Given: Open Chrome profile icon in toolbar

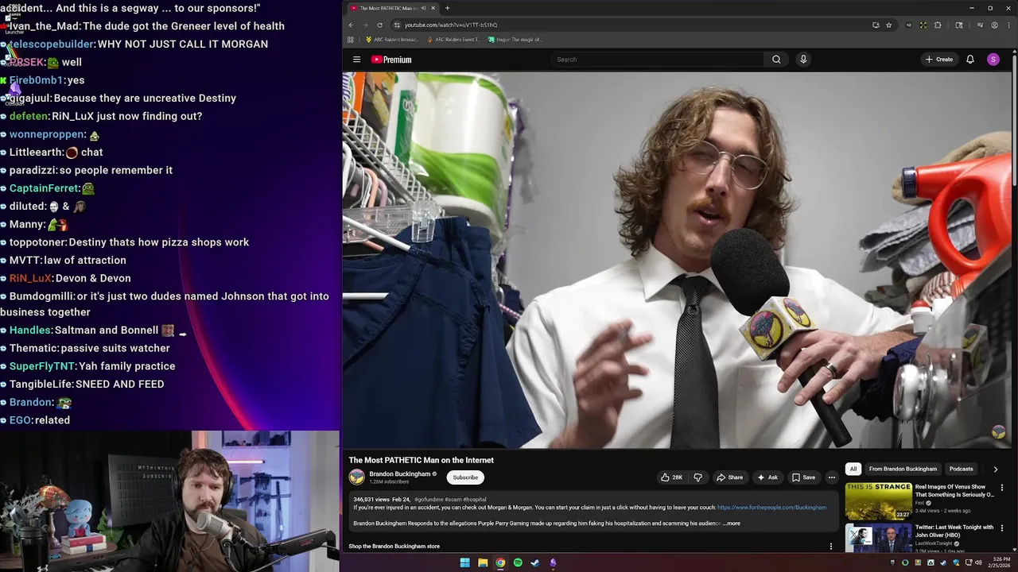Looking at the screenshot, I should click(x=994, y=25).
